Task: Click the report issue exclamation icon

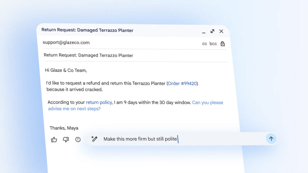Action: 78,139
